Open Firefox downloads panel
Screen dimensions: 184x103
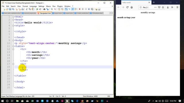tap(168, 7)
